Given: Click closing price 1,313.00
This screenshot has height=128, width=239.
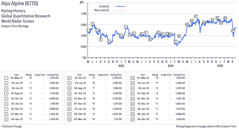Looking at the screenshot, I should pos(54,78).
